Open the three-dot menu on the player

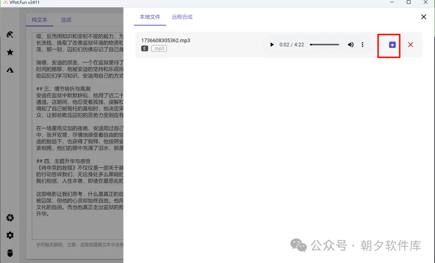pyautogui.click(x=362, y=45)
